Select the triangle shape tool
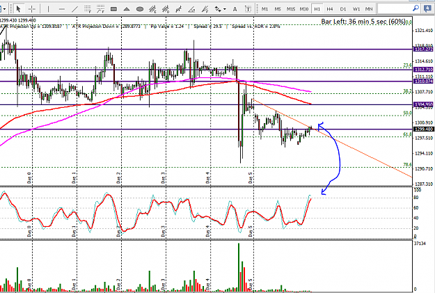The image size is (435, 293). click(127, 9)
